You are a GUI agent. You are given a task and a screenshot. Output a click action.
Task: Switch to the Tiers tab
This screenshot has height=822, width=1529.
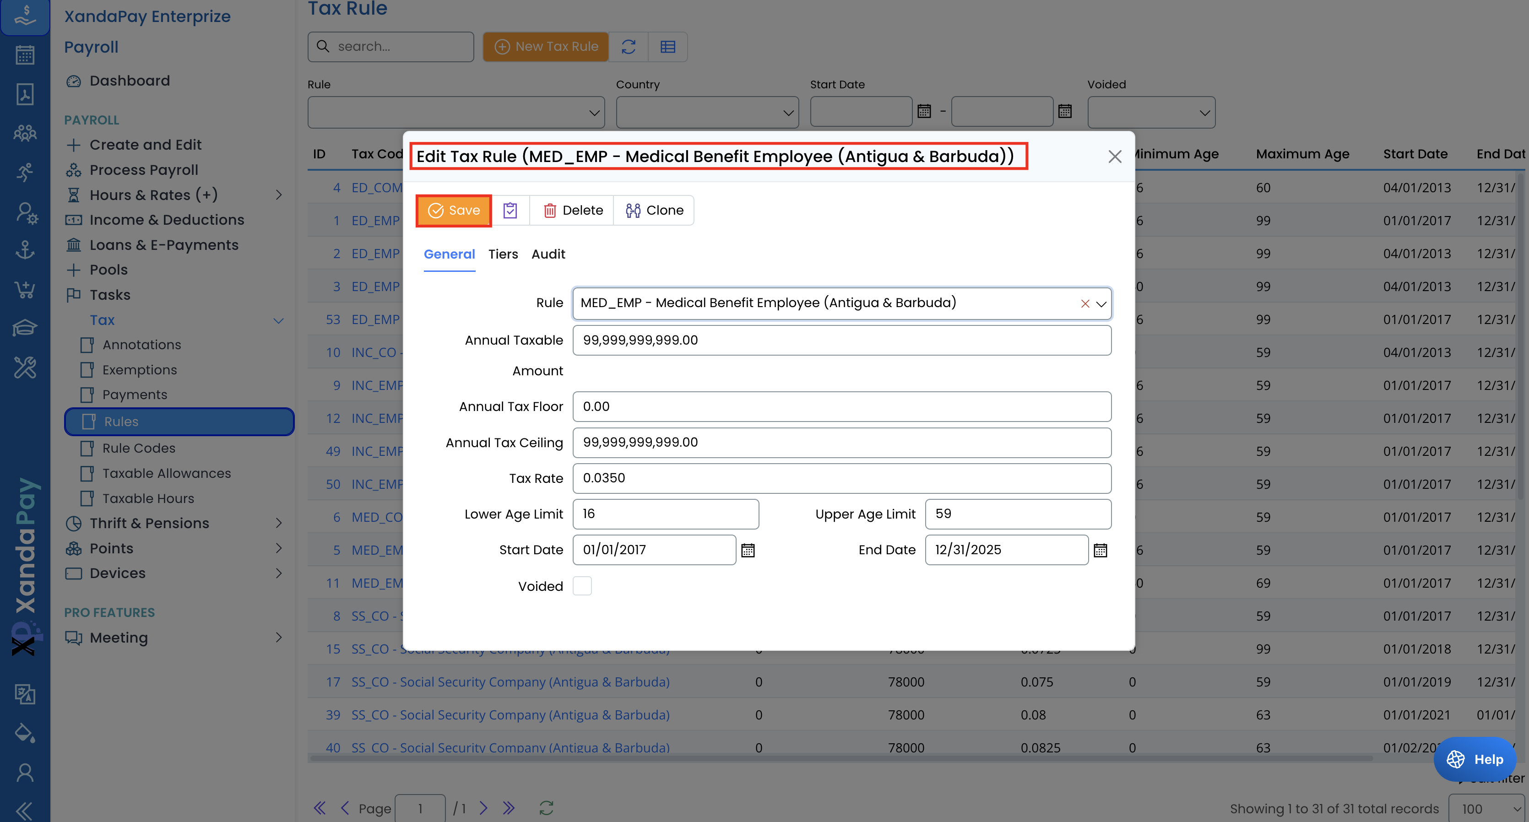click(x=503, y=254)
